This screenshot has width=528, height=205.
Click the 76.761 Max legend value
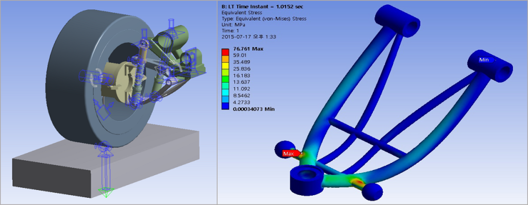248,49
